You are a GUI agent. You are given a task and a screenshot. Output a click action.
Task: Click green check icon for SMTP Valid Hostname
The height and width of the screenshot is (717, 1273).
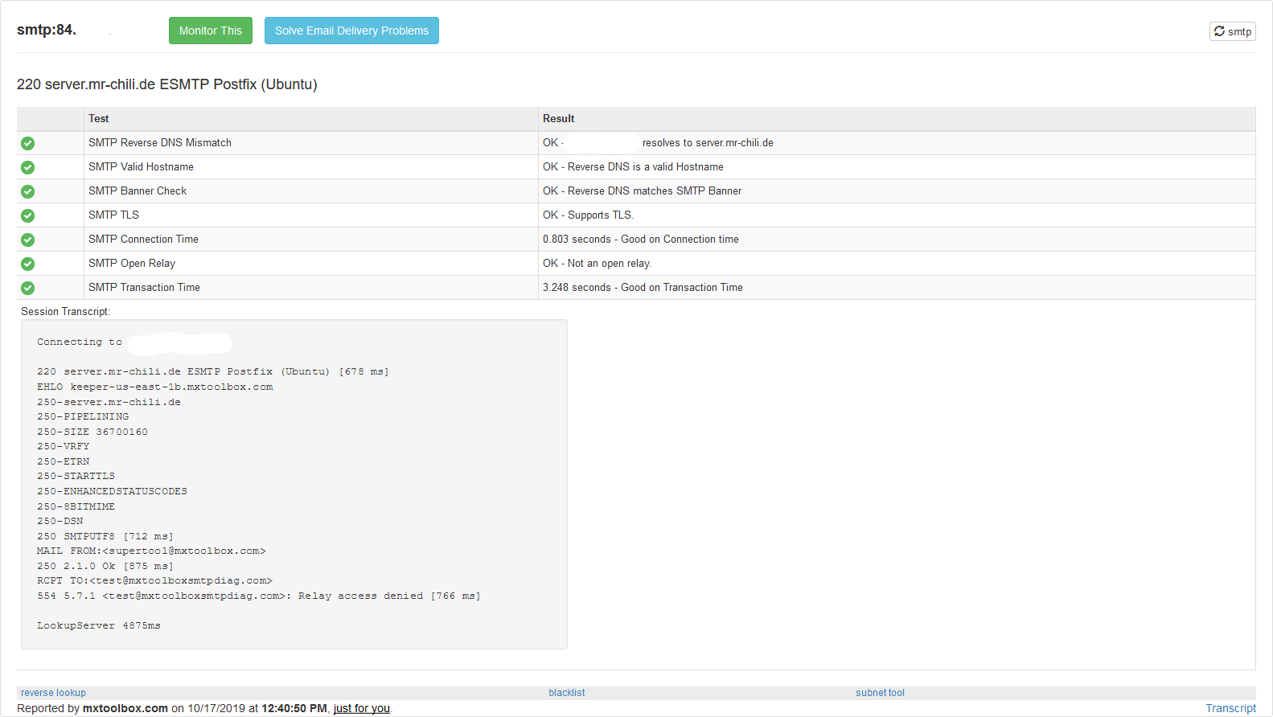click(x=28, y=167)
